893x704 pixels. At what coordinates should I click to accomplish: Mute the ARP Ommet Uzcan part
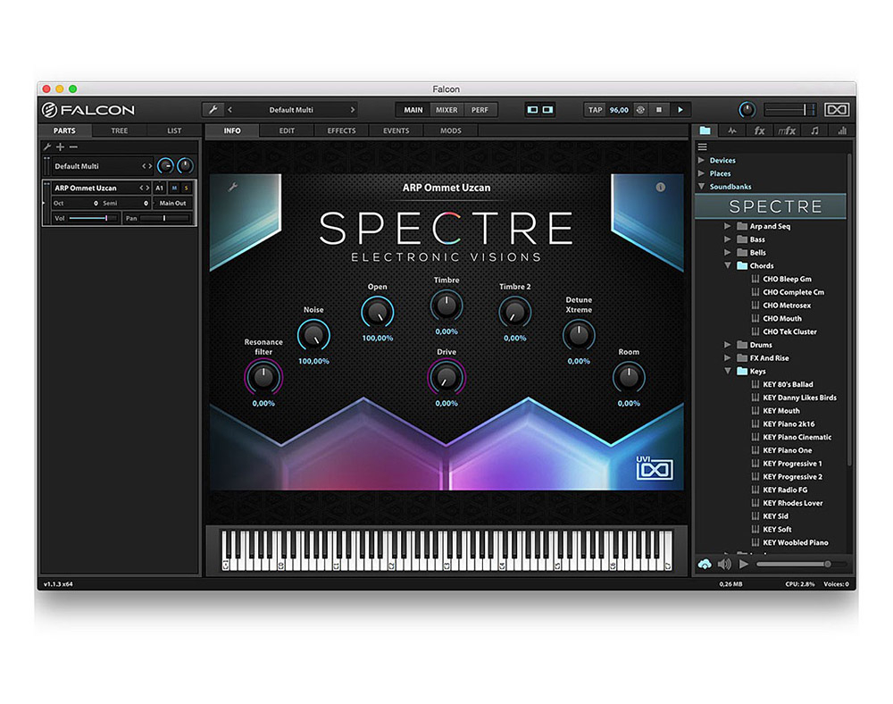pyautogui.click(x=175, y=188)
